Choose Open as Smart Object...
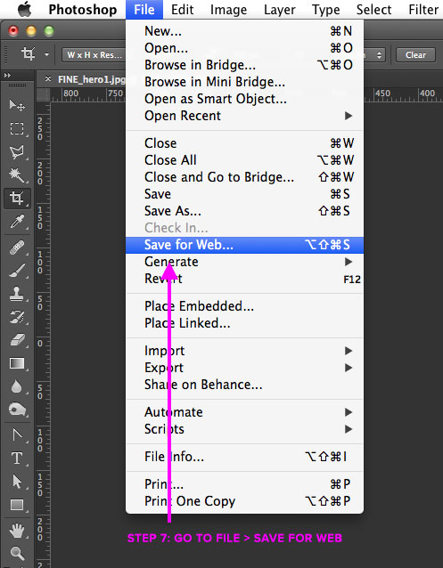The width and height of the screenshot is (443, 568). click(244, 99)
